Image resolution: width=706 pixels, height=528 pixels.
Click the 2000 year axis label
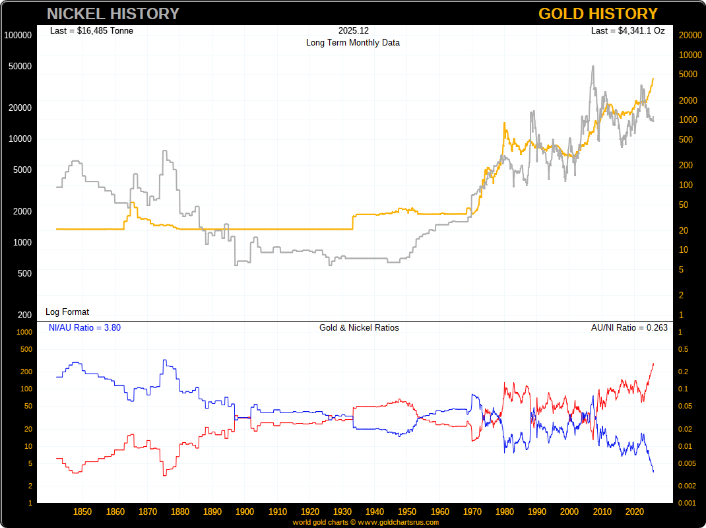(x=569, y=511)
